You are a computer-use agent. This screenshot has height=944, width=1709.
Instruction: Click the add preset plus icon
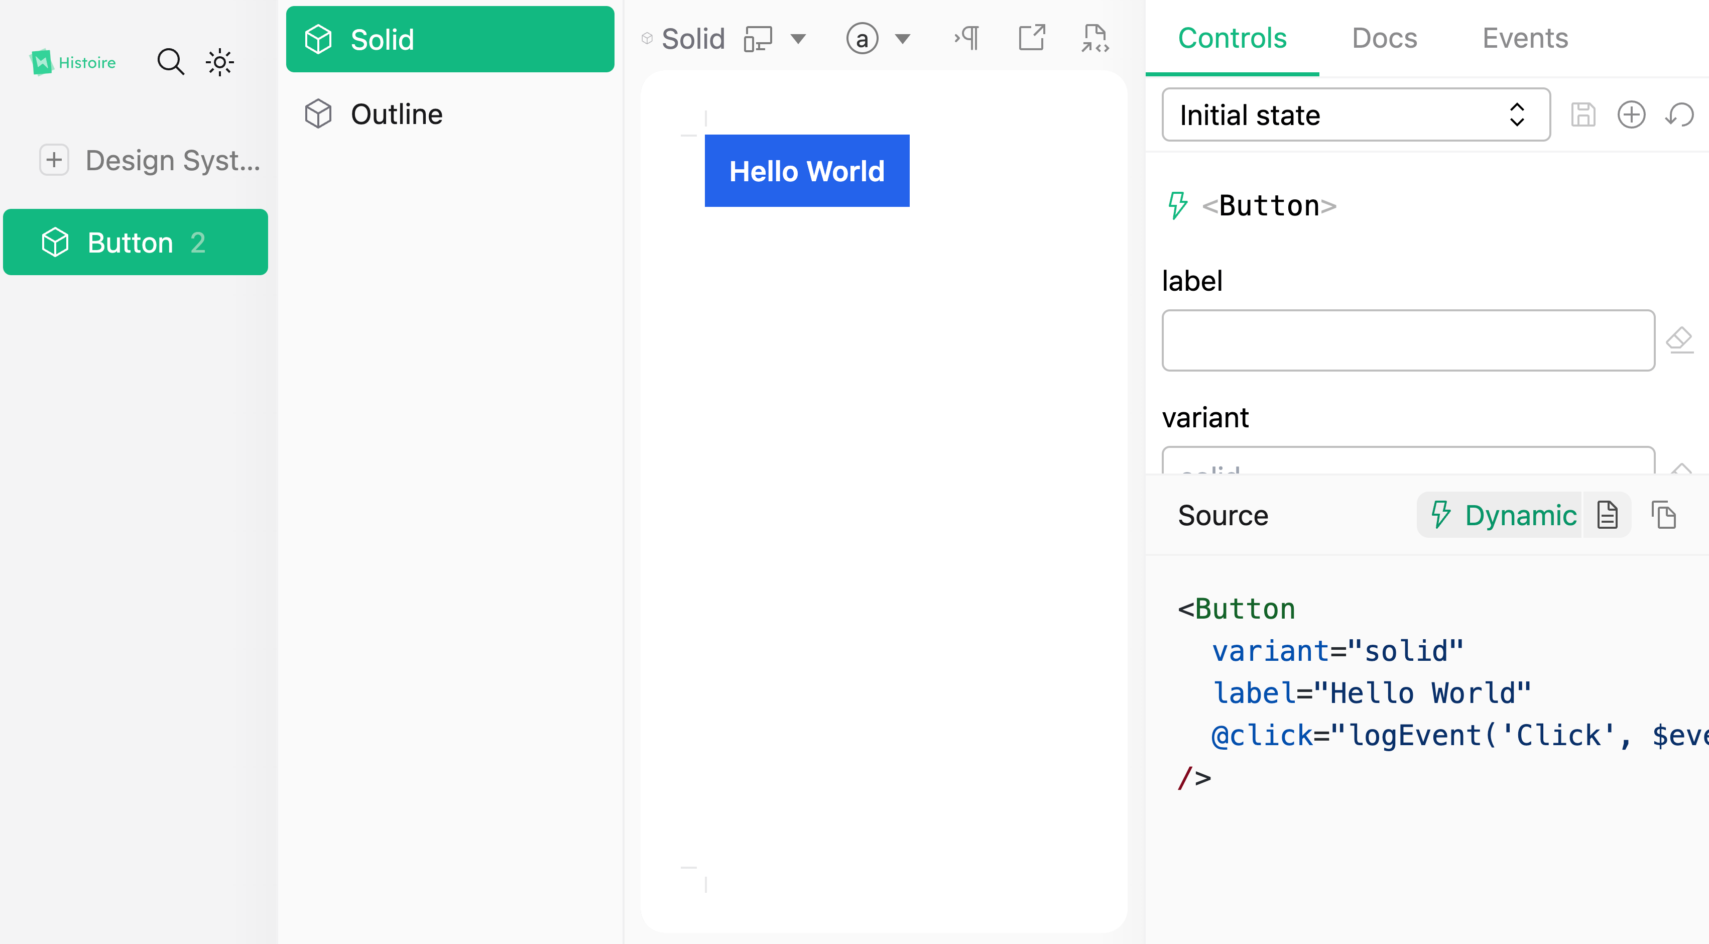point(1631,115)
